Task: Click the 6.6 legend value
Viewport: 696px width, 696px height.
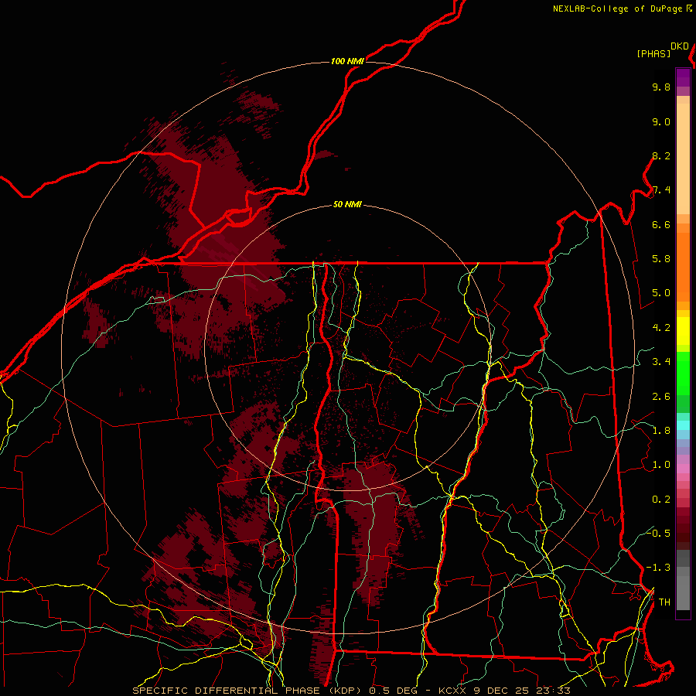Action: click(661, 225)
